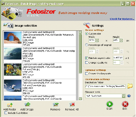The height and width of the screenshot is (117, 136).
Task: Click the Settings wrench icon
Action: click(x=87, y=25)
